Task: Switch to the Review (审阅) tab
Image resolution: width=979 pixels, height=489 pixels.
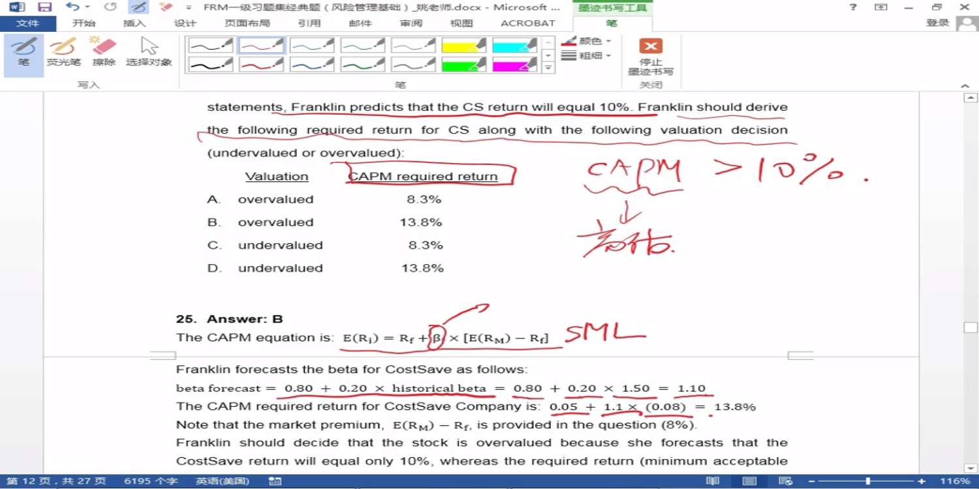Action: [x=411, y=23]
